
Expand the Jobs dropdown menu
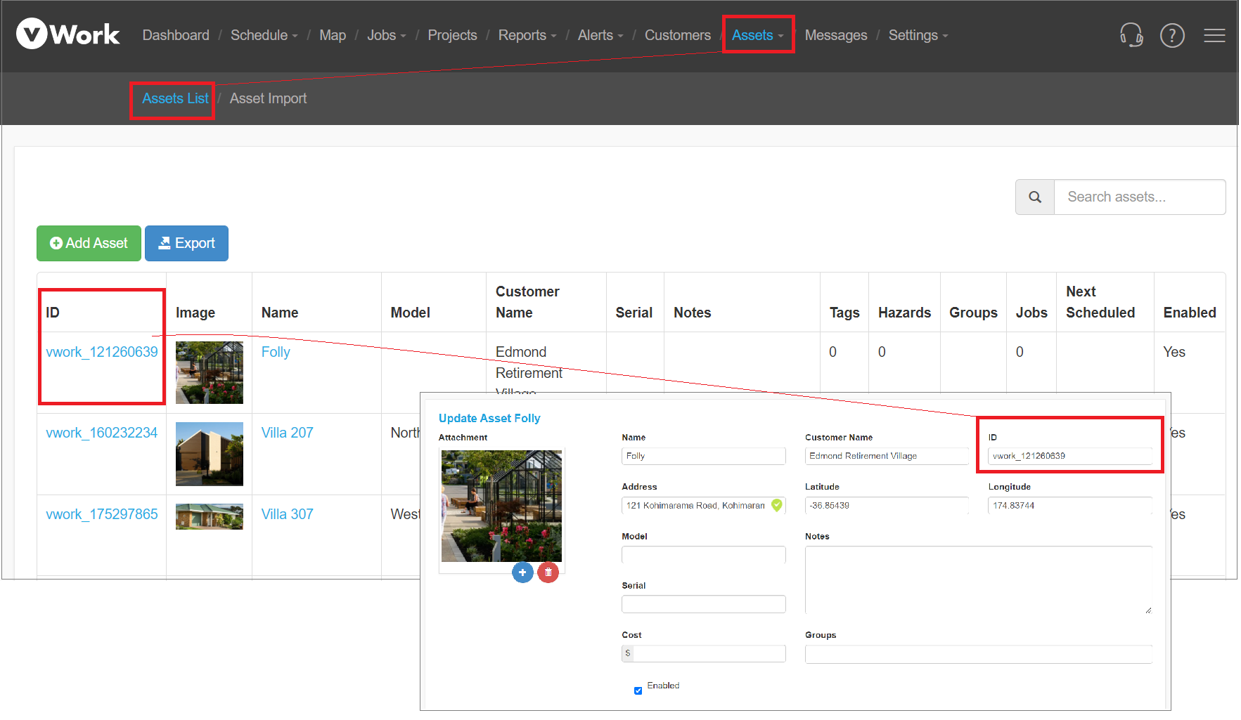pos(386,35)
